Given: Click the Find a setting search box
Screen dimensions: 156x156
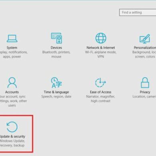Looking at the screenshot, I should pos(138,12).
